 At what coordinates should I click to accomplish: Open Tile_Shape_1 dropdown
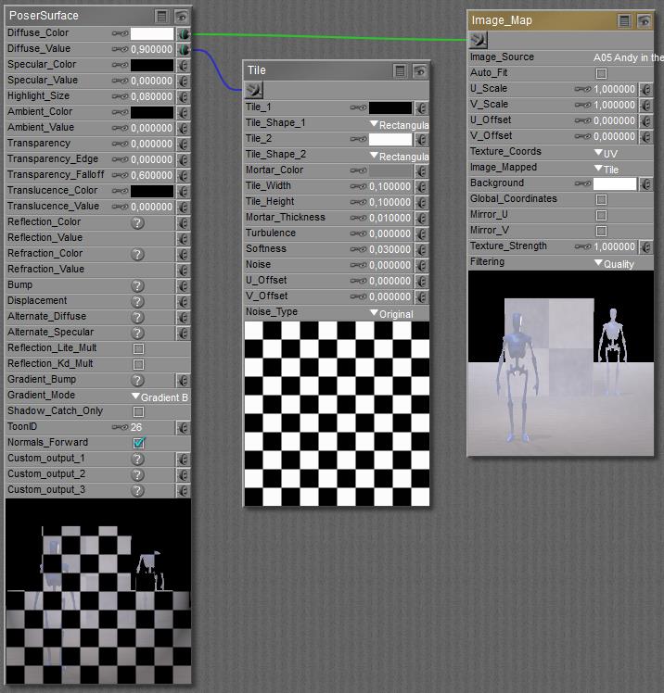pos(400,125)
